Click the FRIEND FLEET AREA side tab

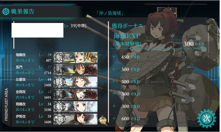[x=6, y=104]
